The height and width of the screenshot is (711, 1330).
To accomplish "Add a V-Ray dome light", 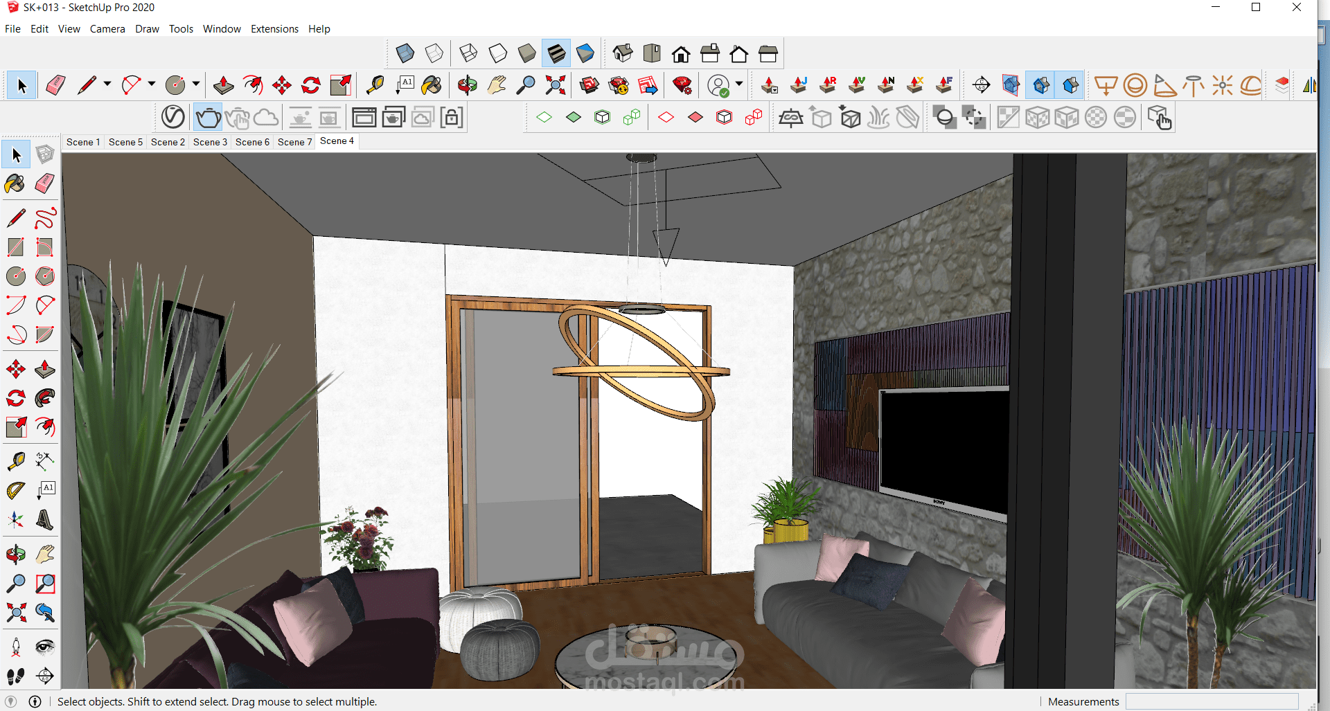I will click(1251, 85).
